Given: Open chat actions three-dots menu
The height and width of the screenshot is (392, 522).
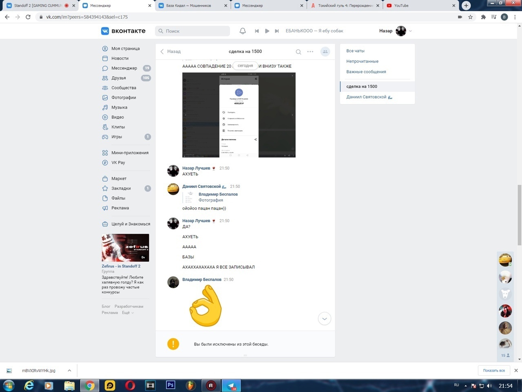Looking at the screenshot, I should [x=310, y=52].
